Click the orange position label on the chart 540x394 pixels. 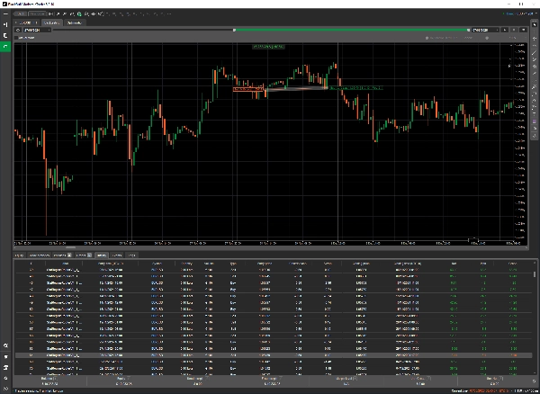pyautogui.click(x=247, y=89)
